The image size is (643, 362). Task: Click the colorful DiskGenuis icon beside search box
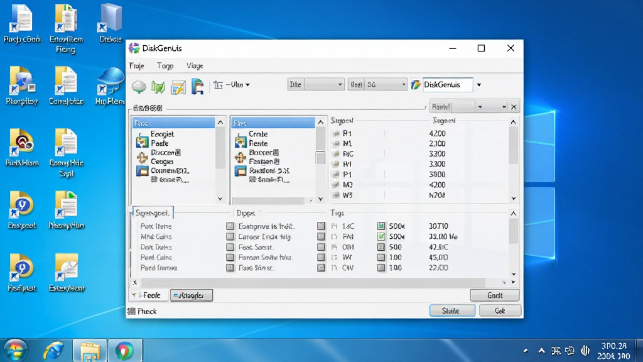coord(416,85)
